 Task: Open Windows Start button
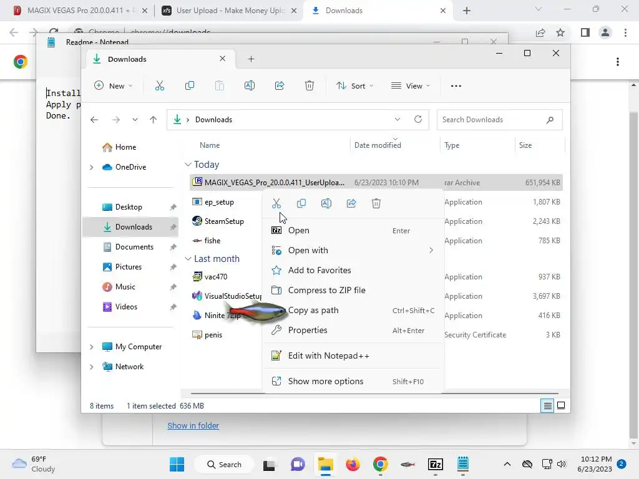177,464
